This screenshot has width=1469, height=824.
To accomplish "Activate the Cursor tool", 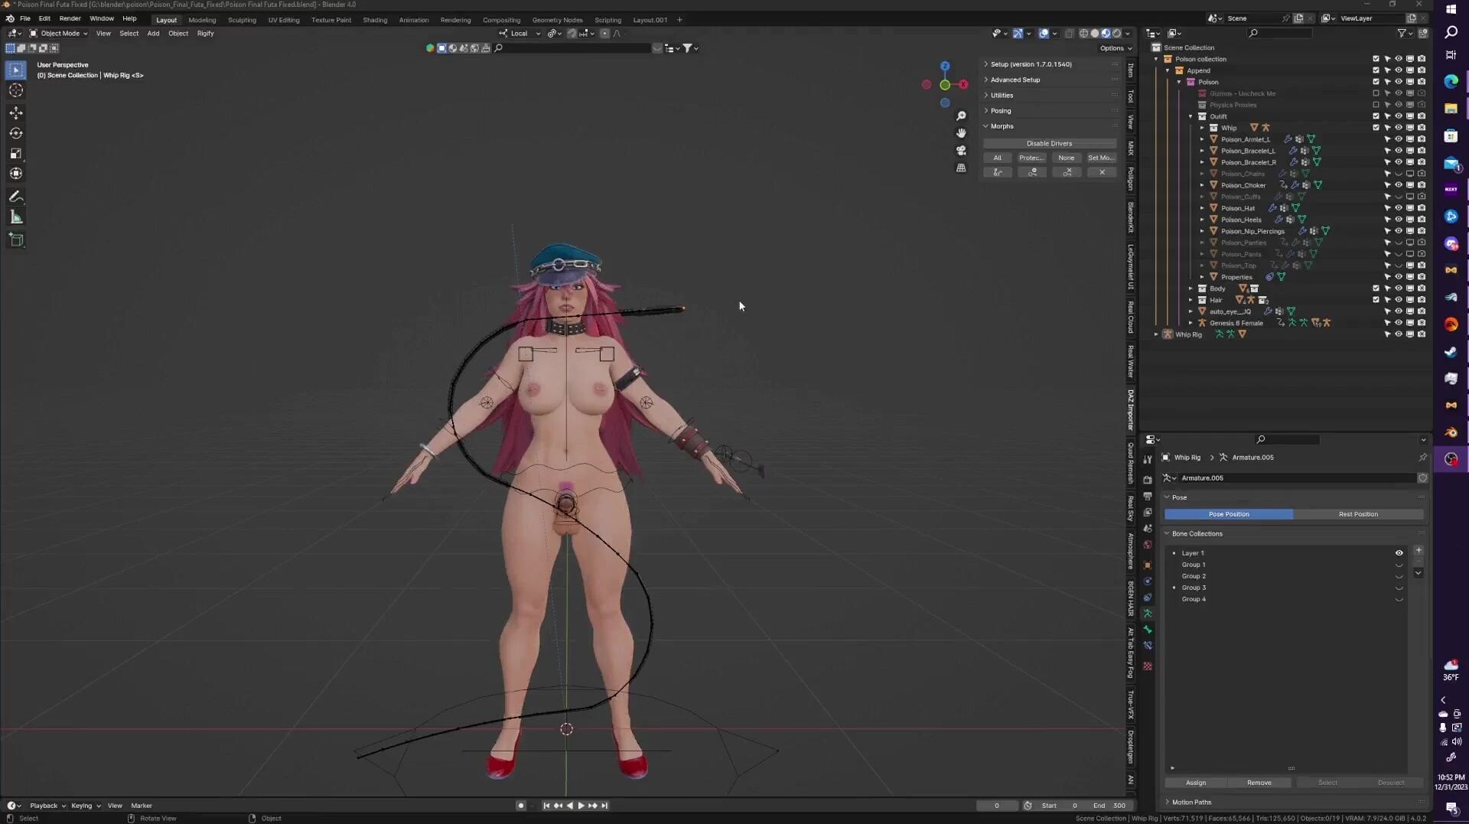I will point(15,91).
